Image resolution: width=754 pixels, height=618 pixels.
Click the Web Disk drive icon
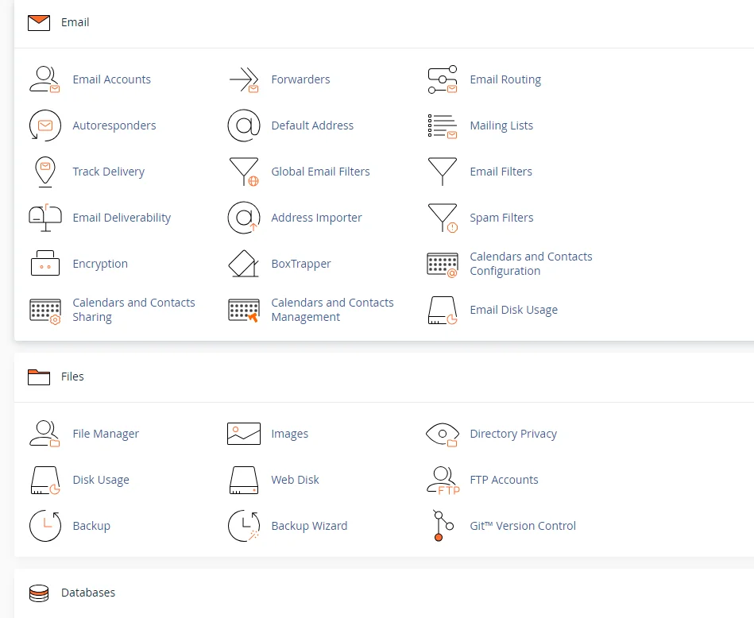tap(243, 479)
